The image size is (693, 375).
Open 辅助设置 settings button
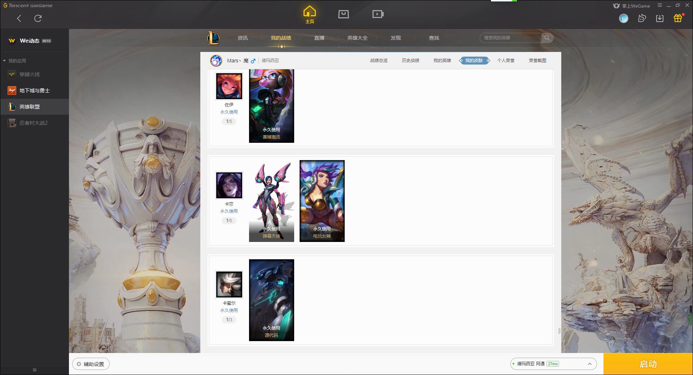[x=91, y=364]
